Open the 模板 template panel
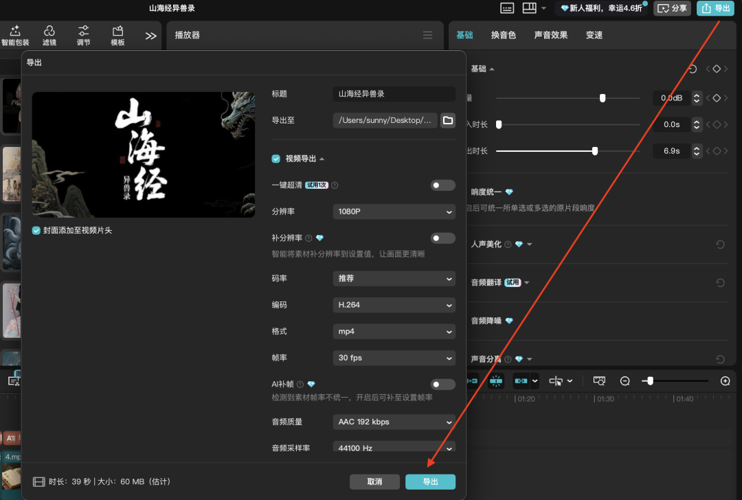 click(x=118, y=36)
